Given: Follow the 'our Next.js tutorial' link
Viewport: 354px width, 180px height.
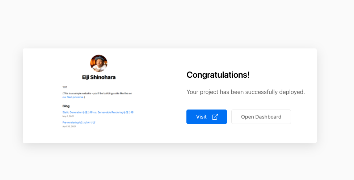Looking at the screenshot, I should tap(73, 97).
